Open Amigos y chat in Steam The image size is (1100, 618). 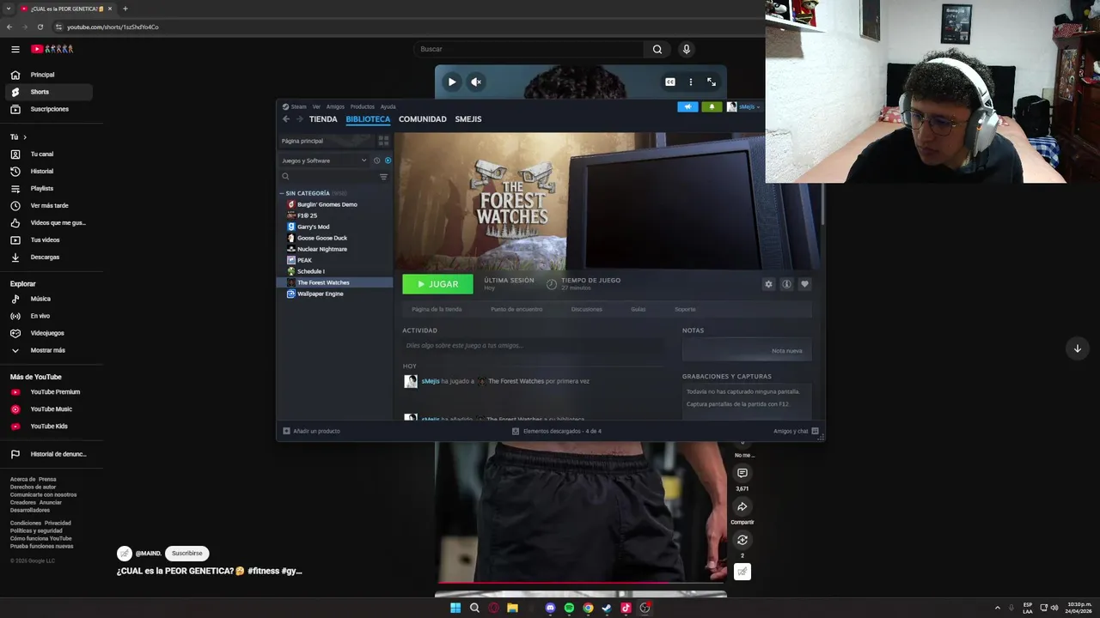click(796, 431)
